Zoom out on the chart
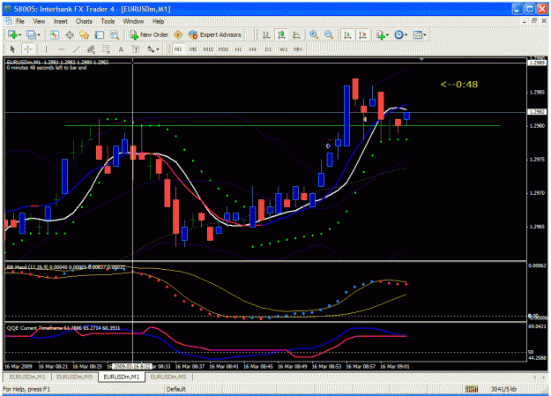 pyautogui.click(x=329, y=34)
